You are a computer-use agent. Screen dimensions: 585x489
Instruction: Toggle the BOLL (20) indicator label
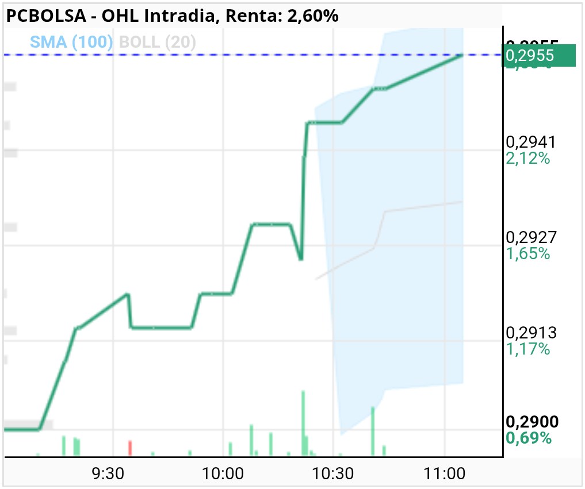pyautogui.click(x=157, y=42)
